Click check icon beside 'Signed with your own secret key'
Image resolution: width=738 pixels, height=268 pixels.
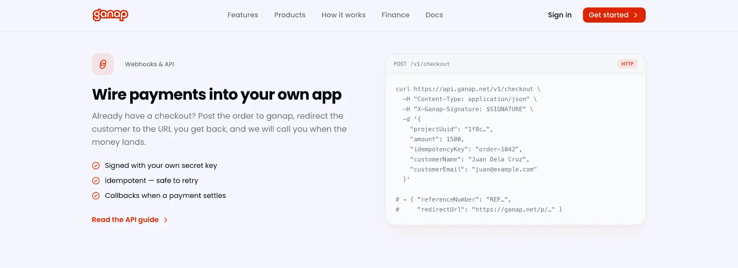click(96, 166)
